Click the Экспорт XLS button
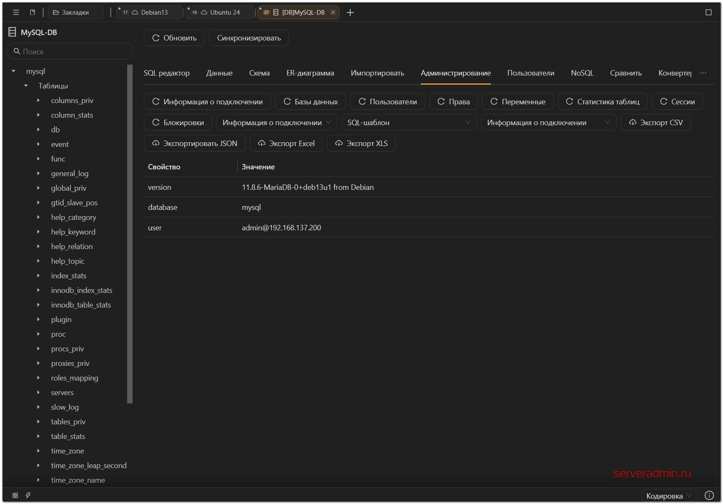723x504 pixels. pos(361,143)
